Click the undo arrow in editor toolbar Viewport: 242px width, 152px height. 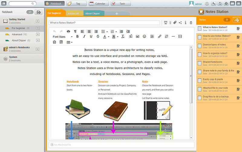coord(54,31)
